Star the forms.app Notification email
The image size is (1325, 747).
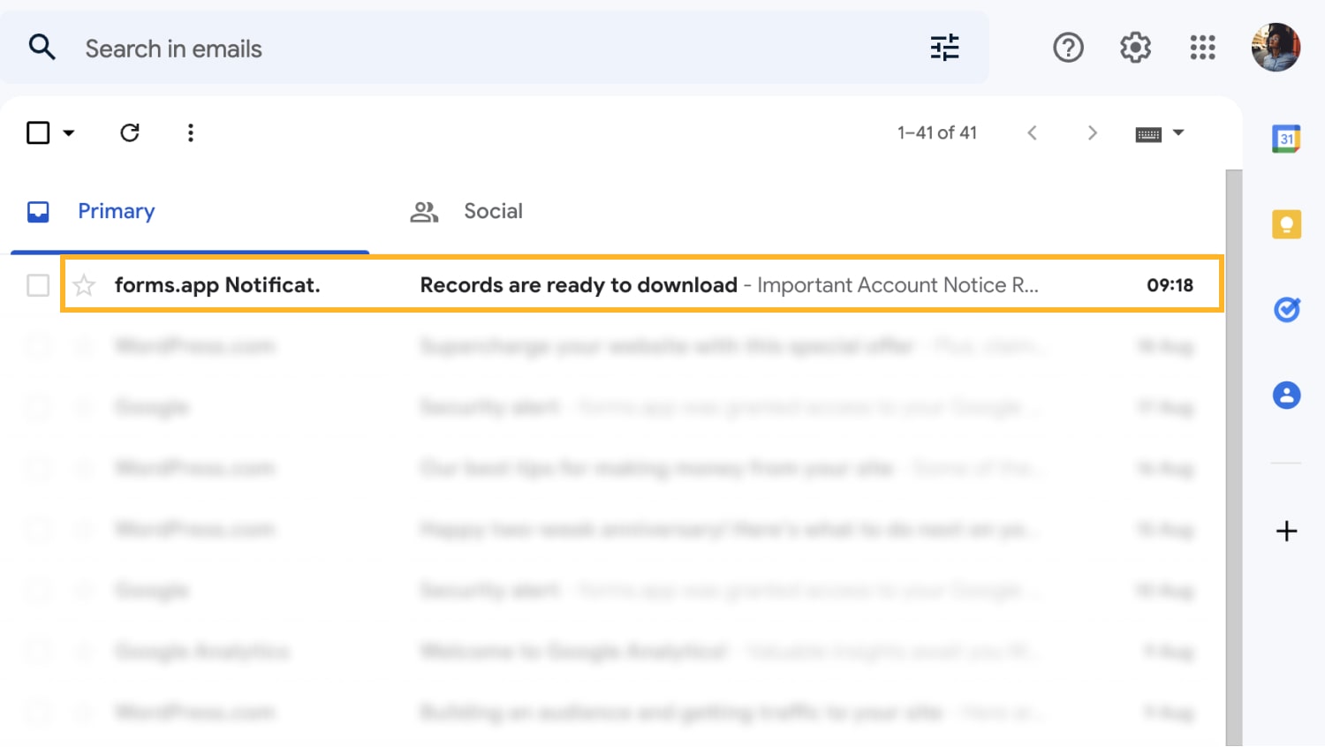84,284
